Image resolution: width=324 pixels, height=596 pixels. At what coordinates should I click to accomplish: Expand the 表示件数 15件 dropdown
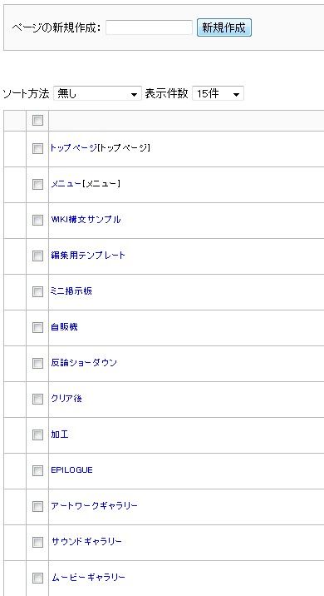point(218,93)
